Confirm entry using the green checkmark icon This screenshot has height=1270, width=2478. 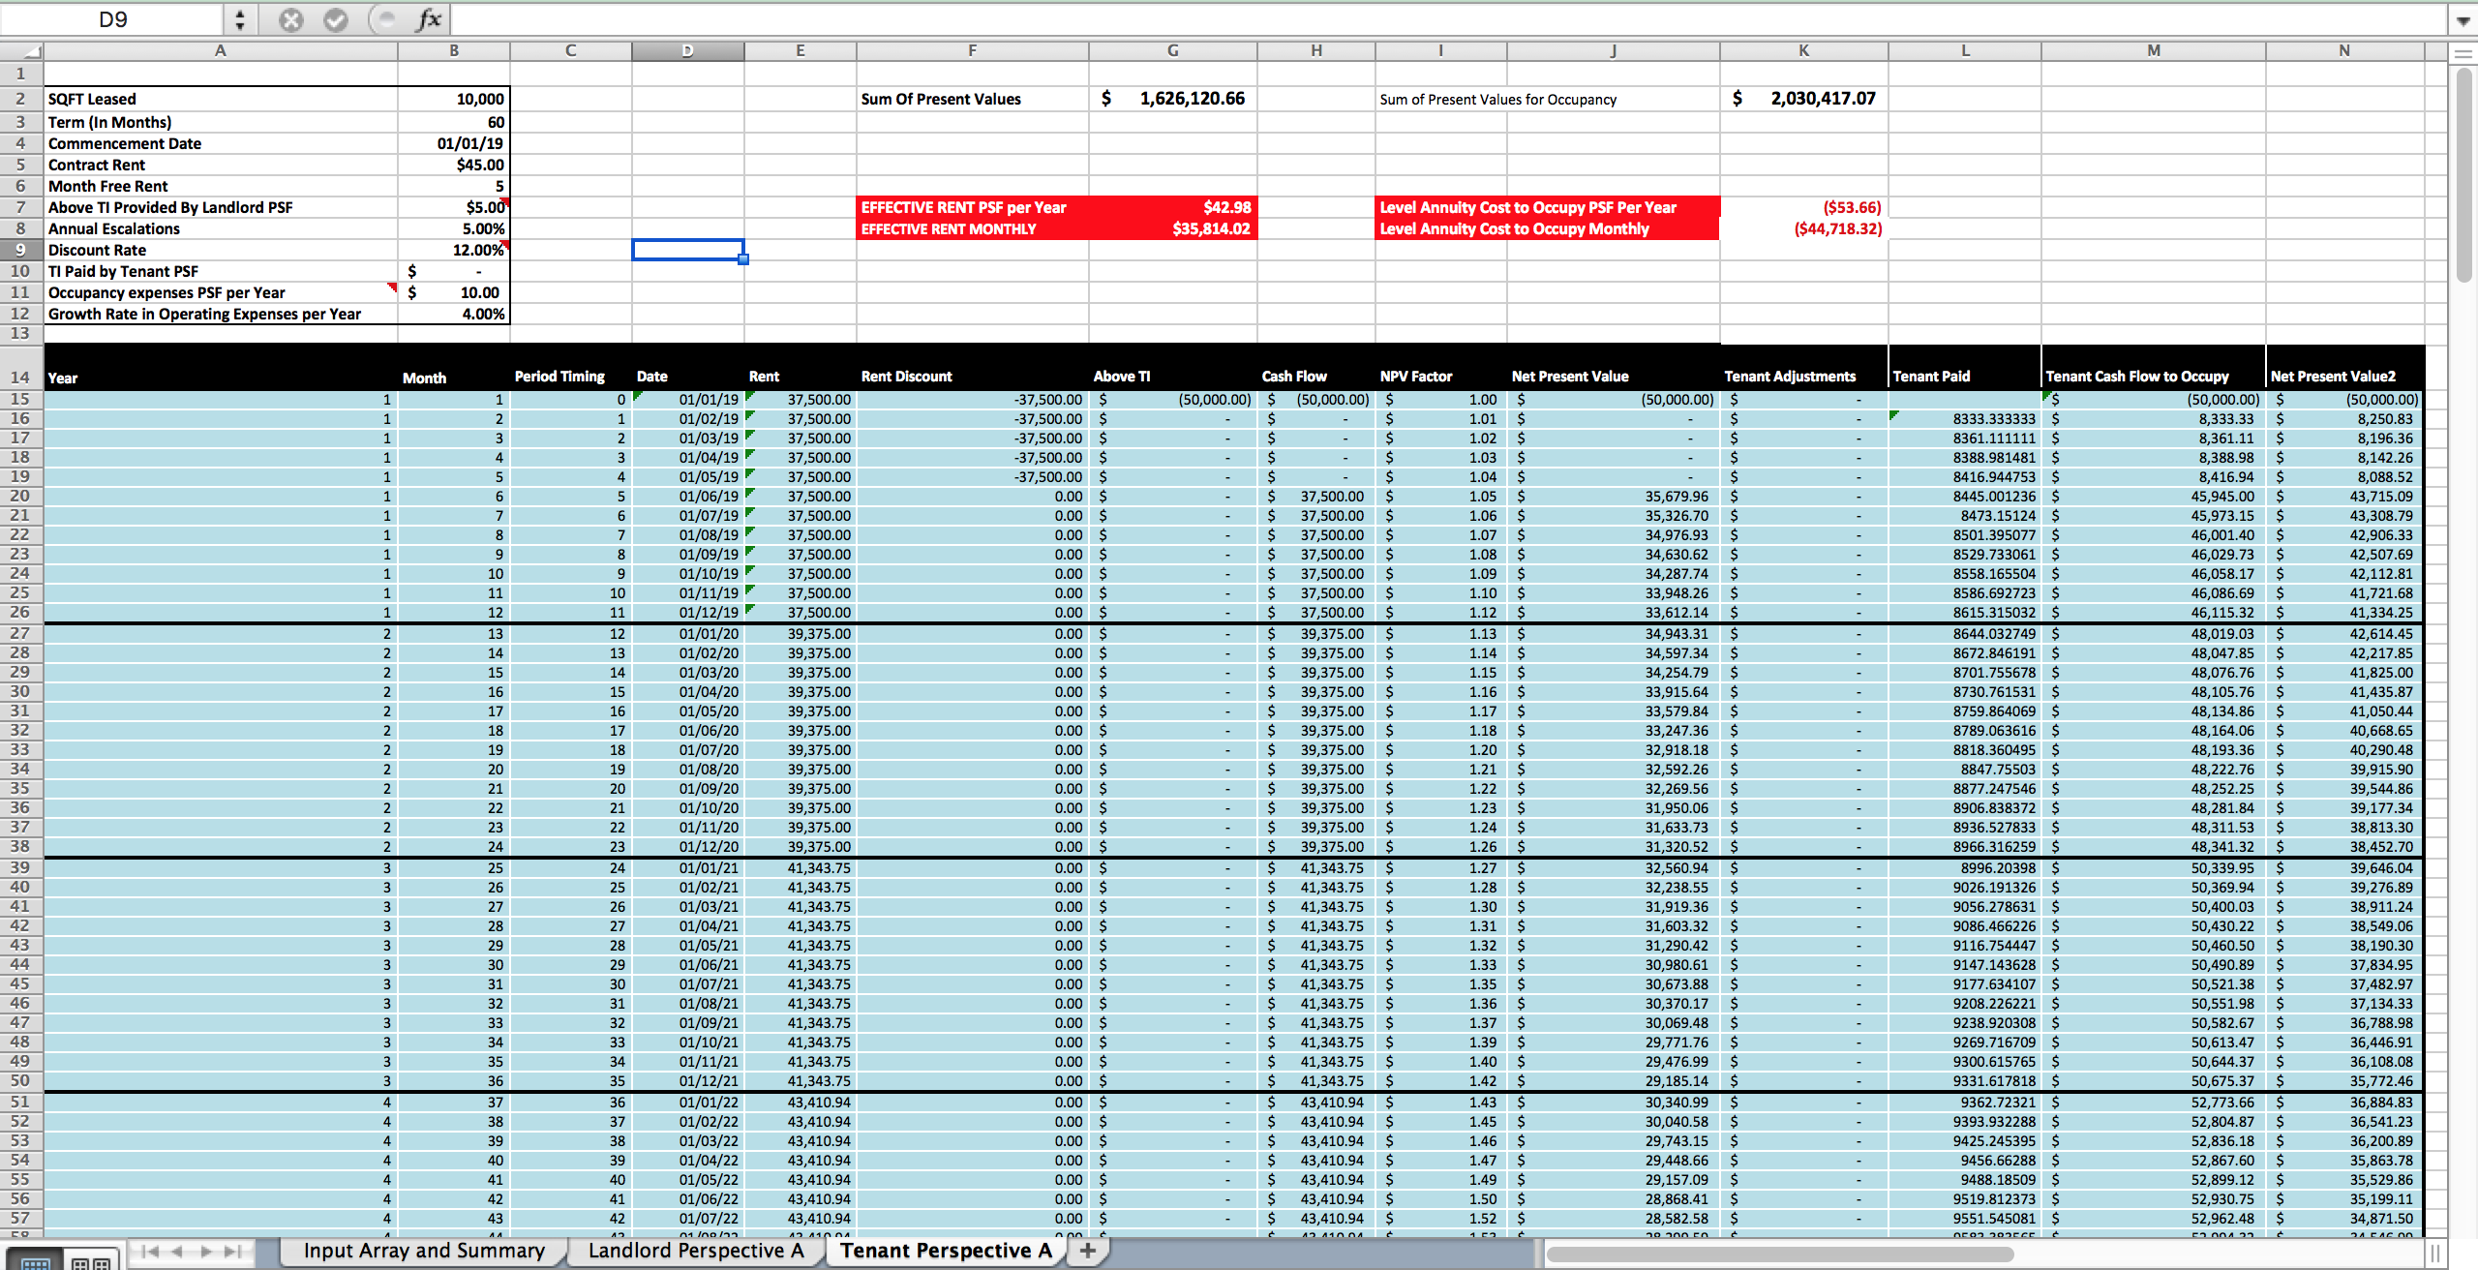click(x=337, y=19)
